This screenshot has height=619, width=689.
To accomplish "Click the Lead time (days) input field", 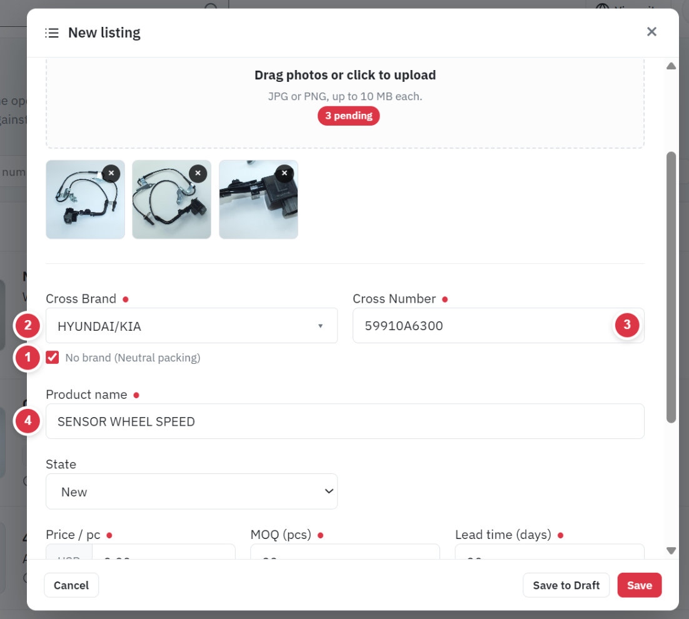I will point(550,551).
